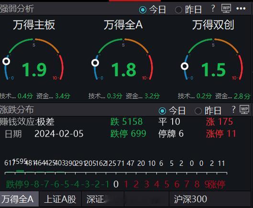The width and height of the screenshot is (253, 208).
Task: Open help question mark in 涨跌分布 header
Action: [233, 109]
